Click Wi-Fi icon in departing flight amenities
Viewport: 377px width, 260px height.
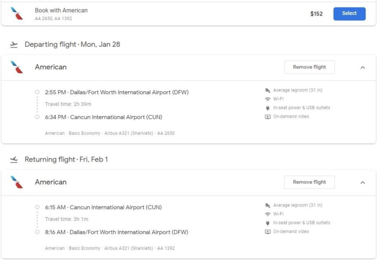(268, 99)
